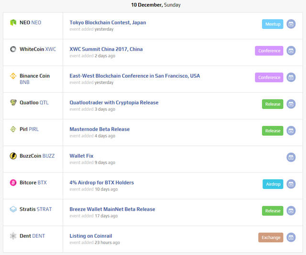Viewport: 306px width, 255px height.
Task: Add Breeze Wallet Release to calendar
Action: point(291,211)
